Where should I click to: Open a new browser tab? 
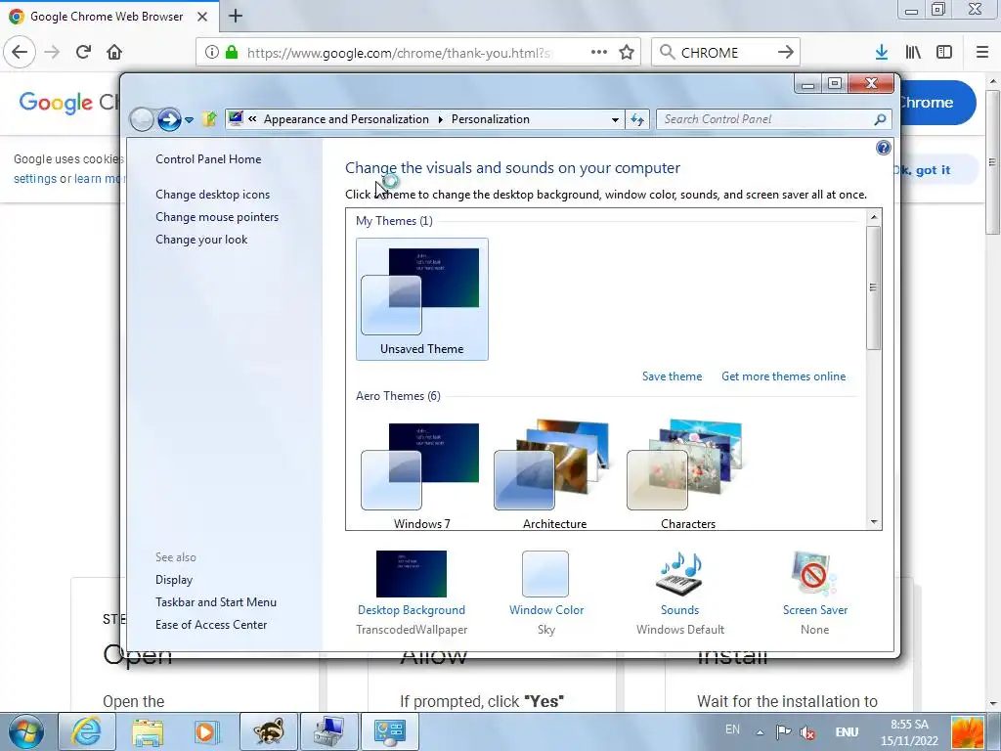click(x=236, y=16)
